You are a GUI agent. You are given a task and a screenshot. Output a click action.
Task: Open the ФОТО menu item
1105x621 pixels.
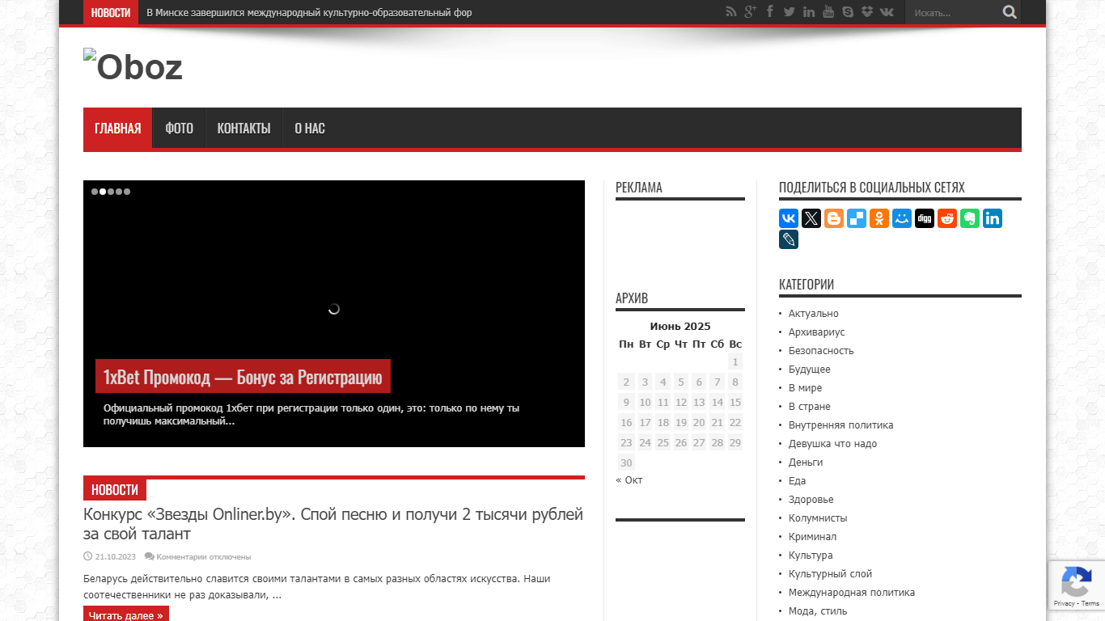[x=179, y=128]
